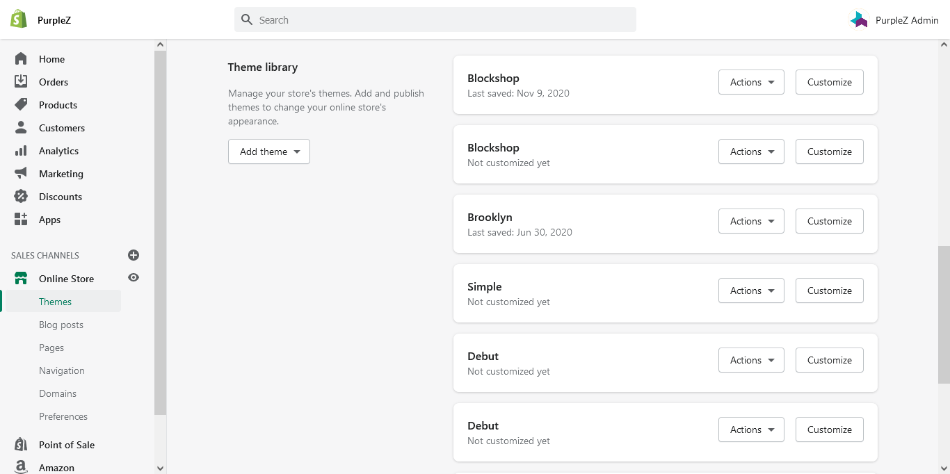The height and width of the screenshot is (474, 950).
Task: Customize the Brooklyn theme
Action: tap(829, 220)
